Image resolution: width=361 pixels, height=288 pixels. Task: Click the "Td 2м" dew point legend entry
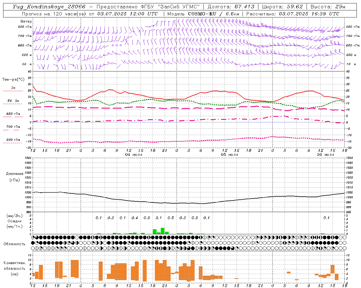13,101
